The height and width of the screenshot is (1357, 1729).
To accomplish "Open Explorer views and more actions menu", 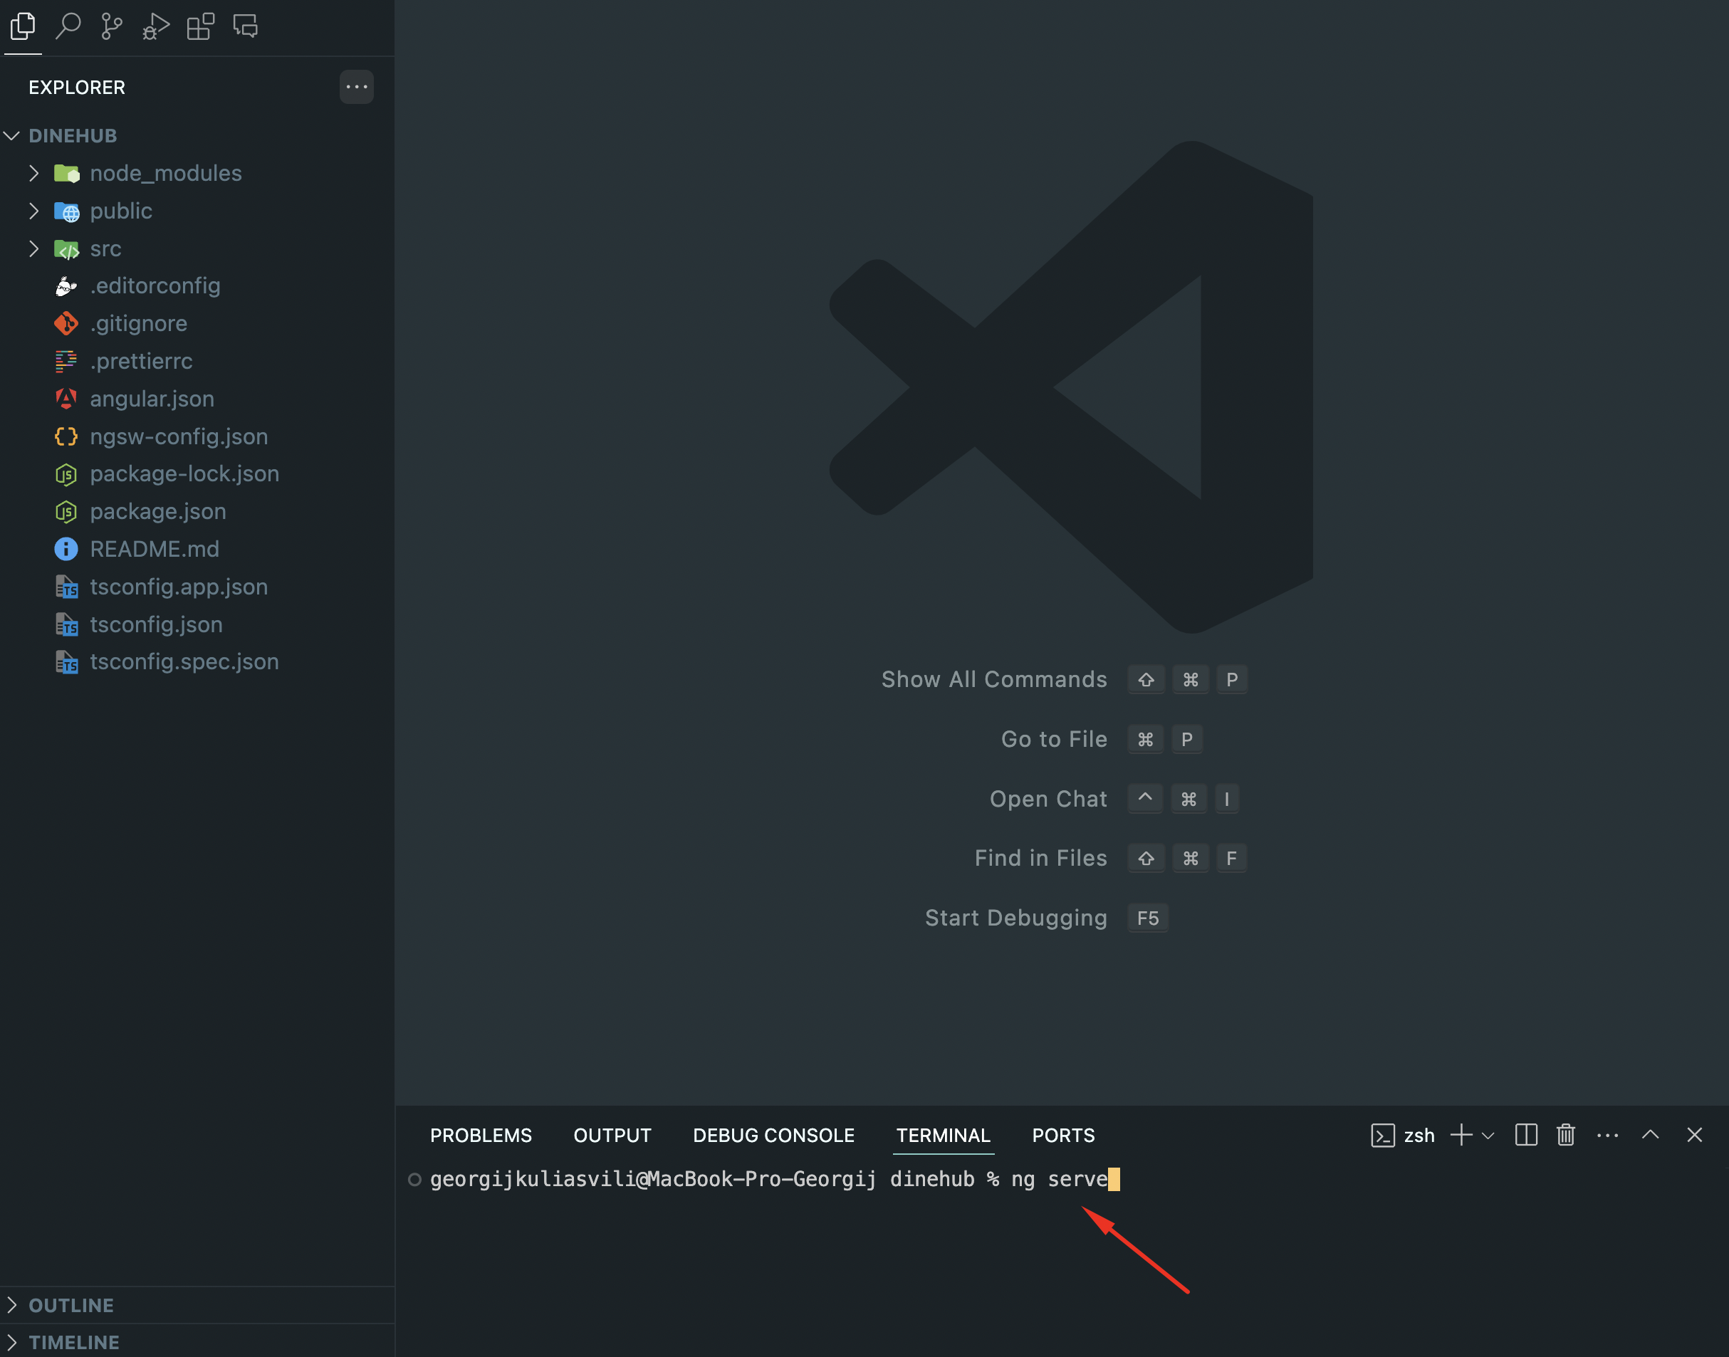I will click(x=357, y=87).
